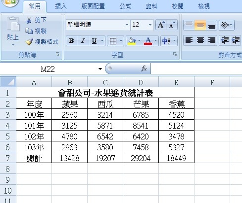Click the 剪下 cut button label
242x203 pixels.
(x=41, y=20)
